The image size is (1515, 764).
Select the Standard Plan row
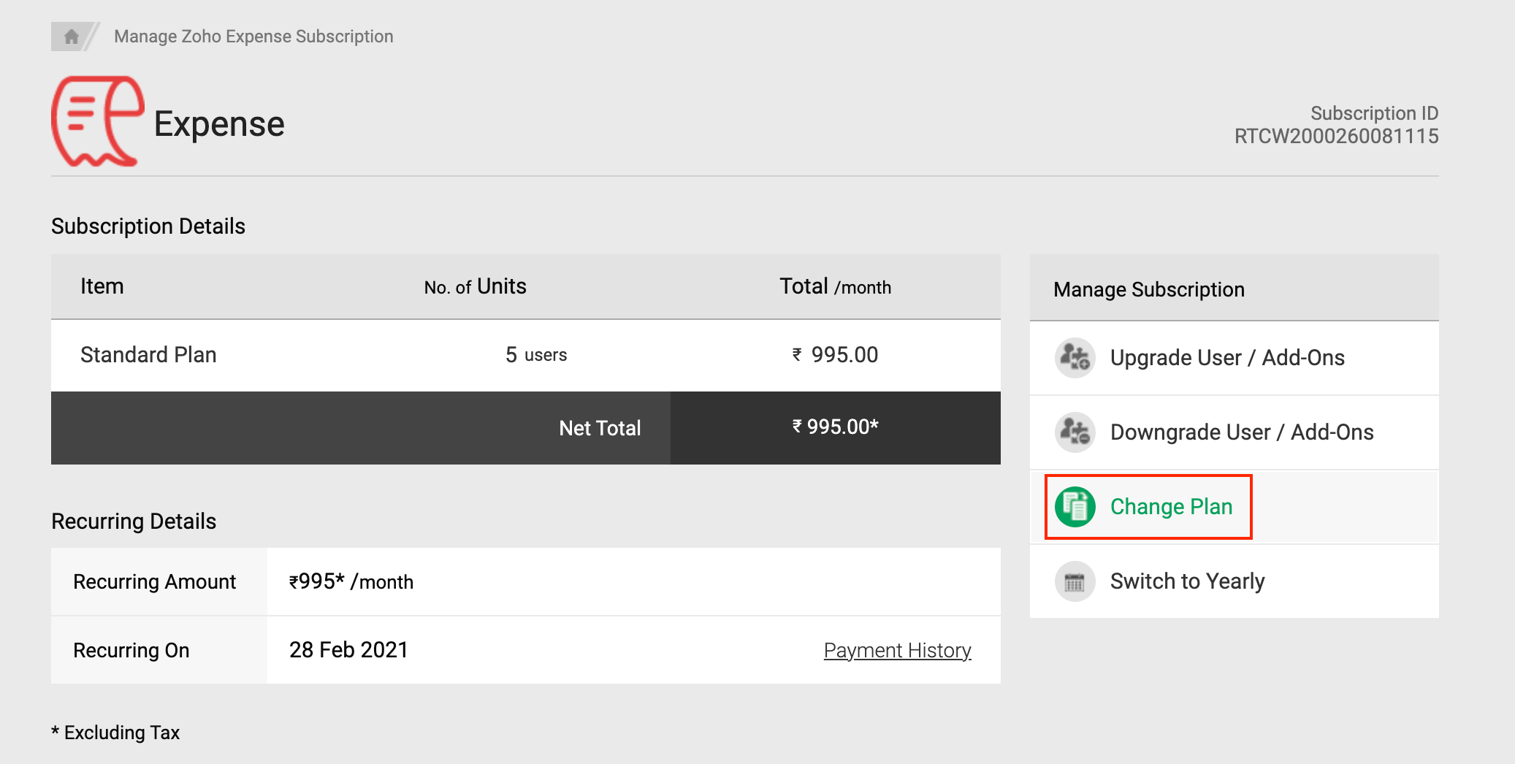click(148, 355)
